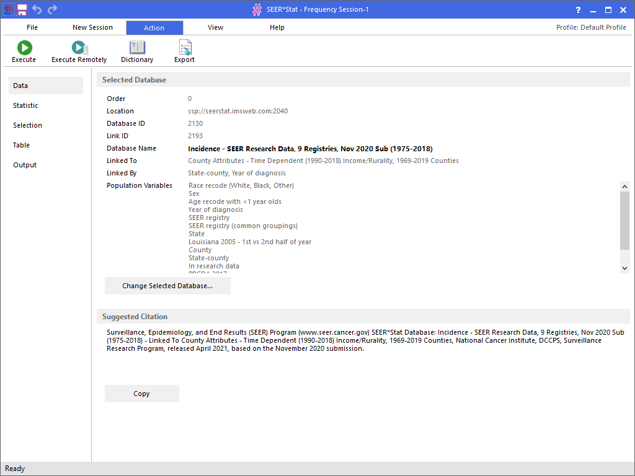Switch to the Statistic tab
Screen dimensions: 635x476
(x=26, y=105)
